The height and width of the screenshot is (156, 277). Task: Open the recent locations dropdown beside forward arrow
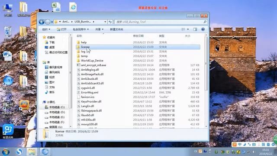tap(52, 22)
